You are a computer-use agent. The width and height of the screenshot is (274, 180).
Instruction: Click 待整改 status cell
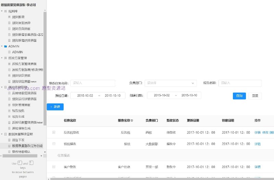[171, 132]
